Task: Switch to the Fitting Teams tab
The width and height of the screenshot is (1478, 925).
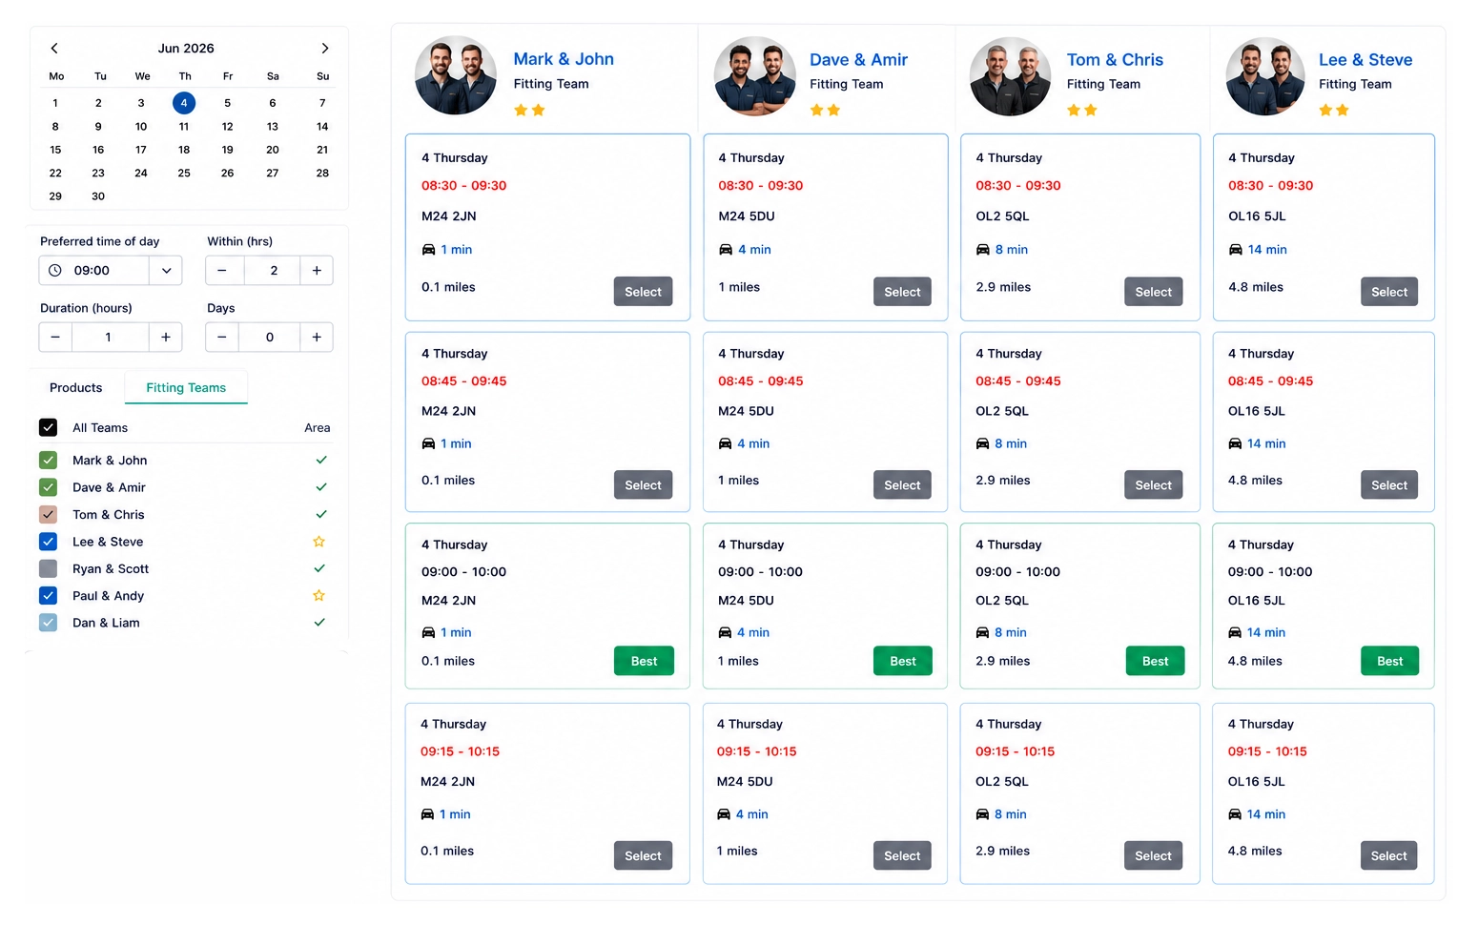Action: click(x=186, y=388)
